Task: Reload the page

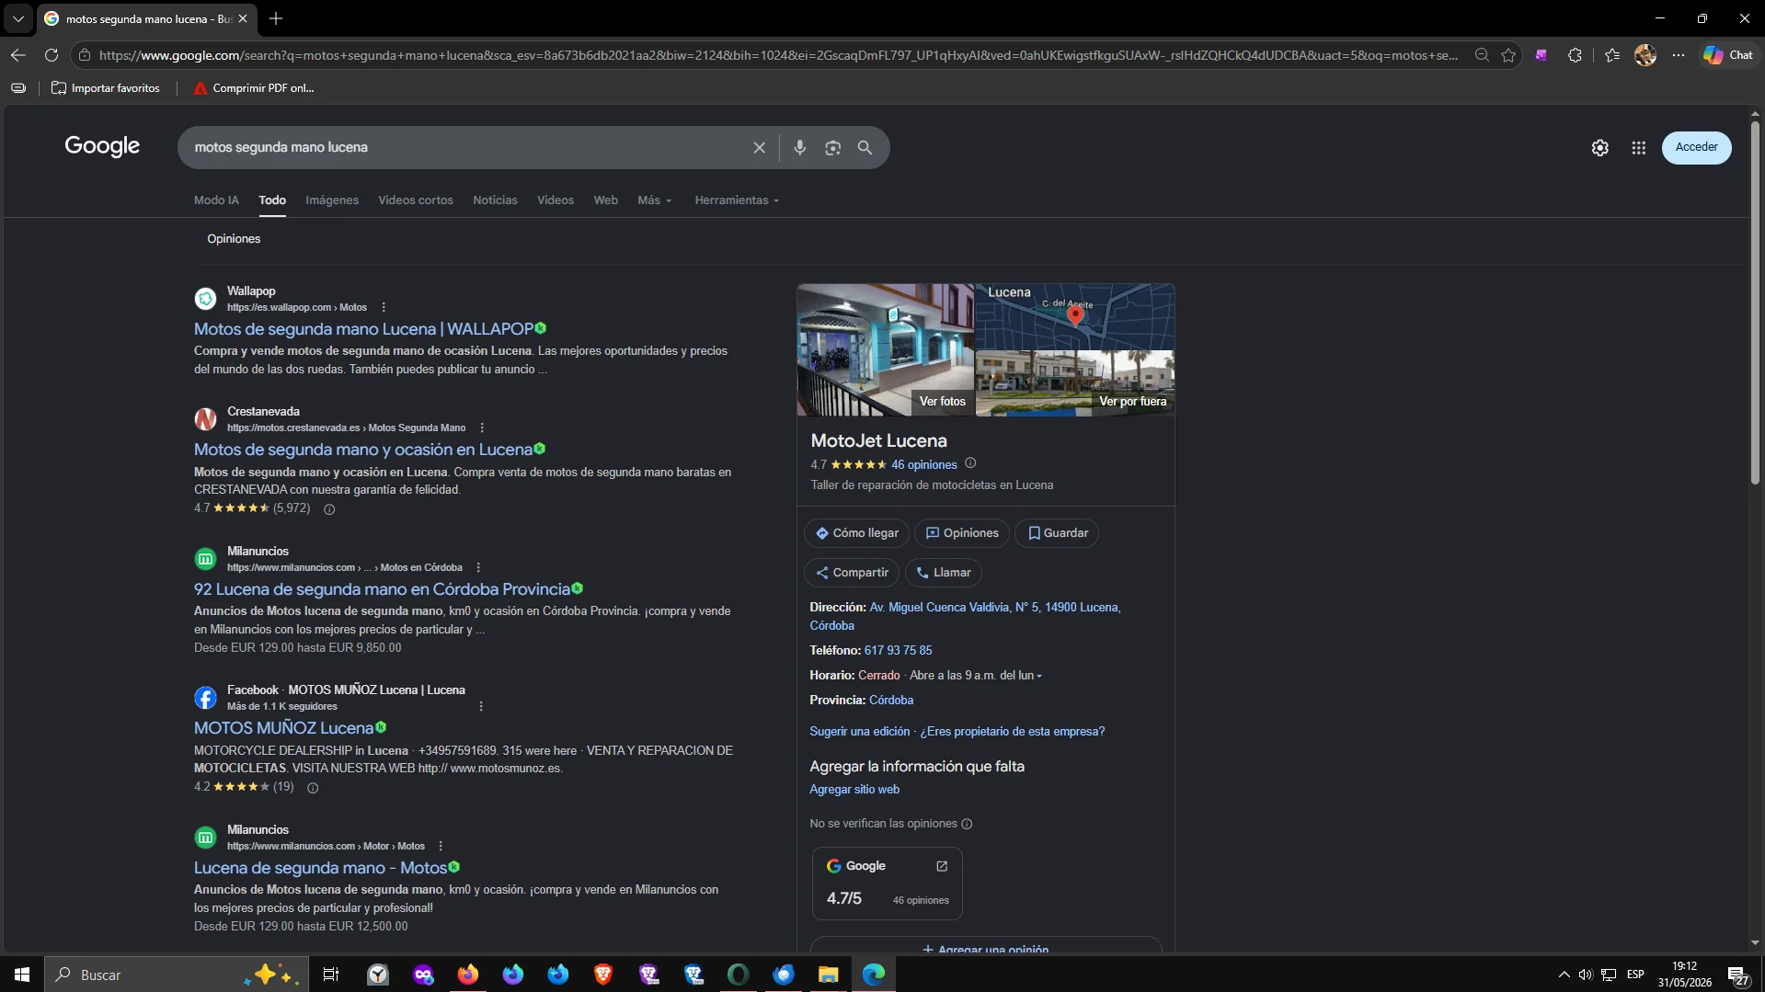Action: [52, 55]
